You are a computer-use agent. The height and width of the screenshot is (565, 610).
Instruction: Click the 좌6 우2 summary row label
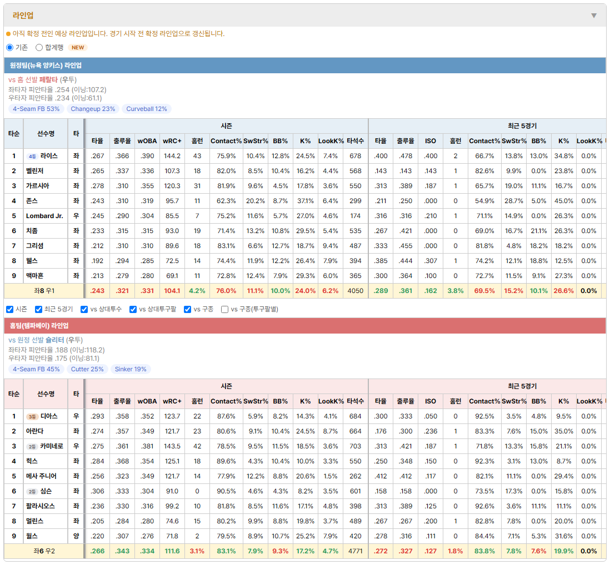click(44, 551)
